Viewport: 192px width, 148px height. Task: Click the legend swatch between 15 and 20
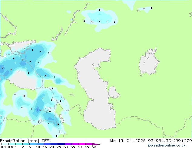coord(47,144)
